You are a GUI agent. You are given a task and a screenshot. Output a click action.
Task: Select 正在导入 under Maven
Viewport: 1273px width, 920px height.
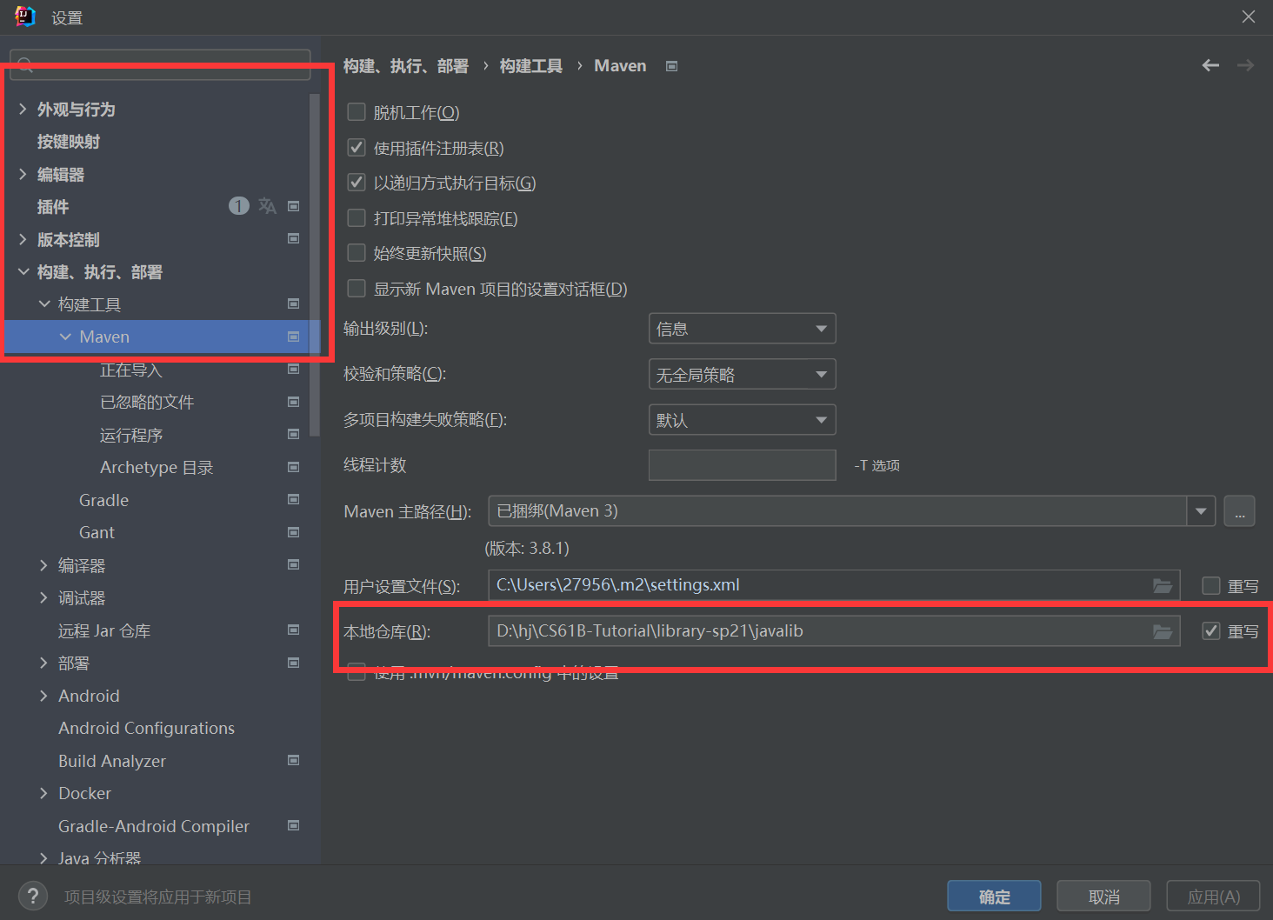[131, 370]
